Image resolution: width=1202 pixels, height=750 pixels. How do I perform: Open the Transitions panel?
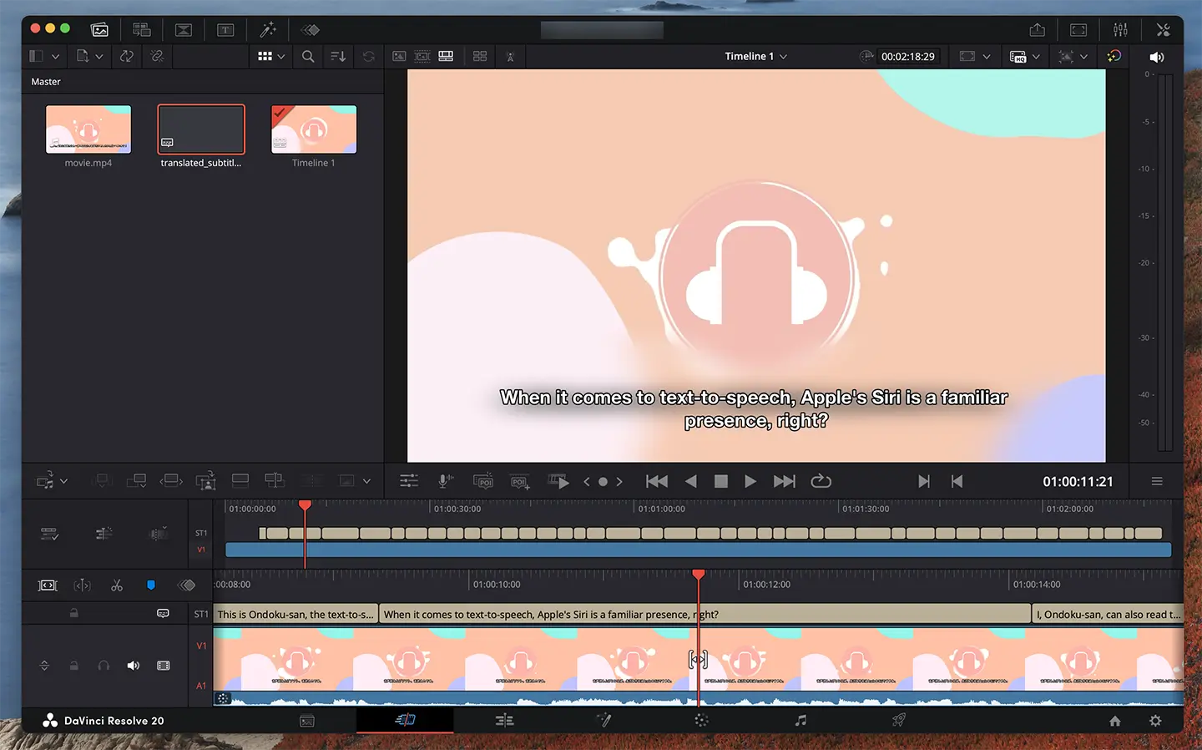(184, 30)
